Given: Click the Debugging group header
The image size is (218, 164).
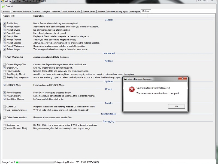Looking at the screenshot, I should click(108, 121).
